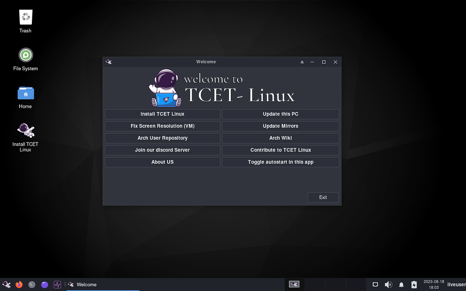Click Install TCET Linux in the Welcome window
466x291 pixels.
[x=162, y=114]
